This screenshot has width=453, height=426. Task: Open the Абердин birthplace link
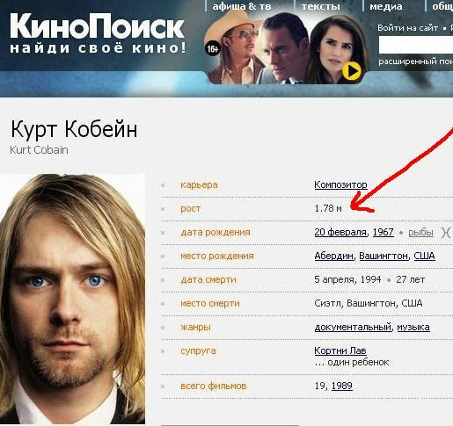333,256
